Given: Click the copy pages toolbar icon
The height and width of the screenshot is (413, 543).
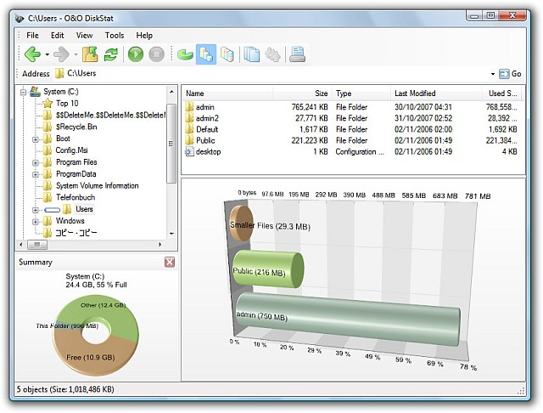Looking at the screenshot, I should (x=252, y=54).
